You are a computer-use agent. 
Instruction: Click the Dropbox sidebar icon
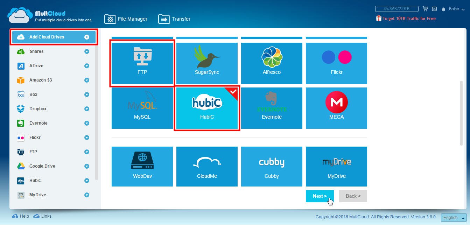point(21,109)
